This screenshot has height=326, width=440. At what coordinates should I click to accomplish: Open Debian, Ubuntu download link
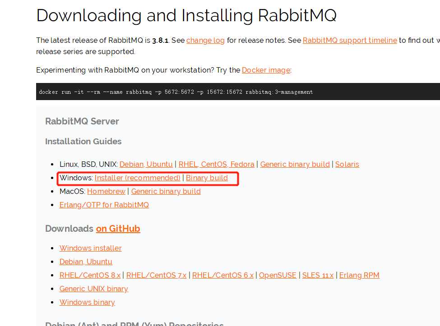click(x=86, y=262)
